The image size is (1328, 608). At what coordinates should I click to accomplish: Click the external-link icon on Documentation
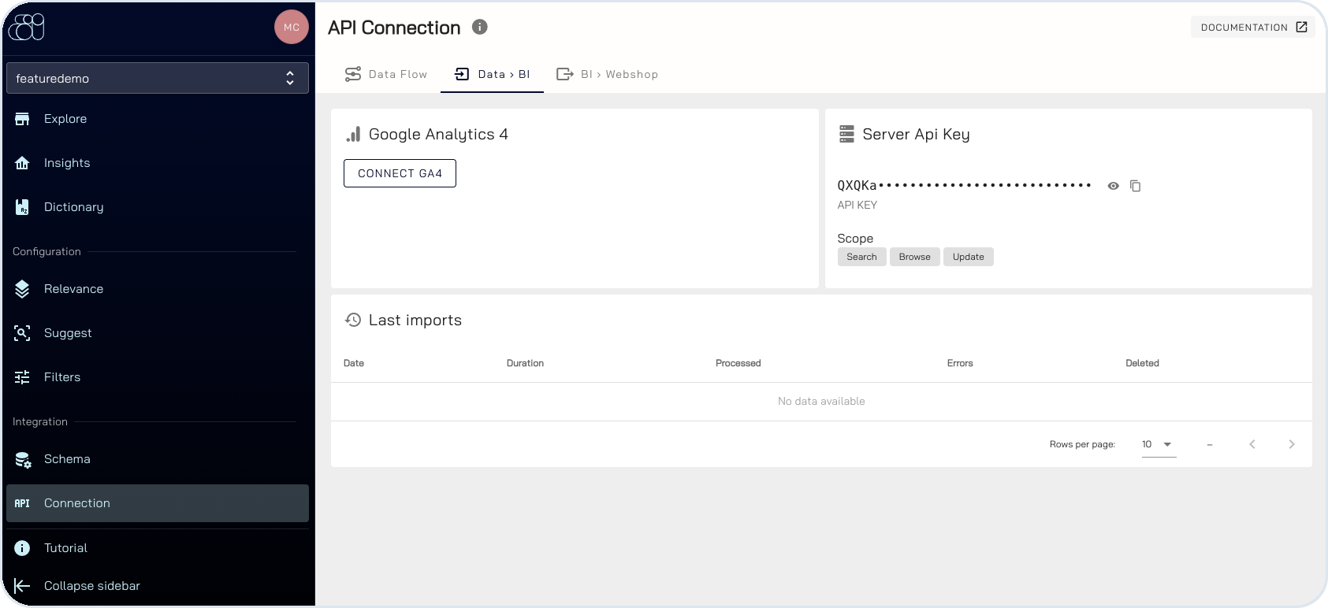coord(1302,27)
